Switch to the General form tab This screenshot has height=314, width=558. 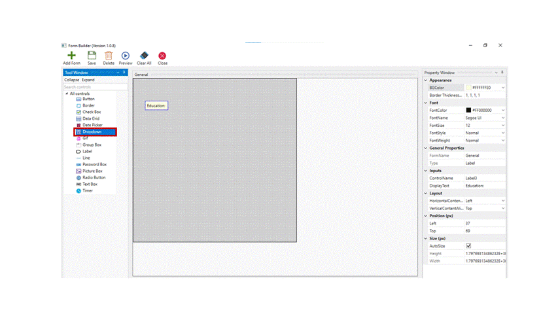141,75
